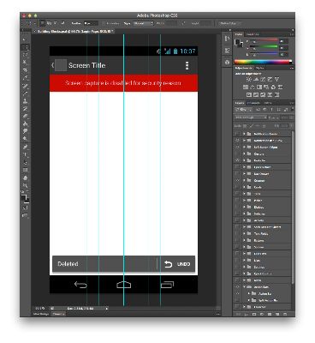This screenshot has width=315, height=343.
Task: Click the Feather input field
Action: pos(91,23)
